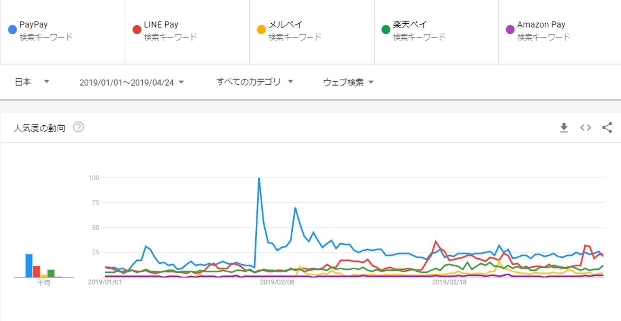The height and width of the screenshot is (321, 621).
Task: Expand the すべてのカテゴリ dropdown
Action: [255, 82]
